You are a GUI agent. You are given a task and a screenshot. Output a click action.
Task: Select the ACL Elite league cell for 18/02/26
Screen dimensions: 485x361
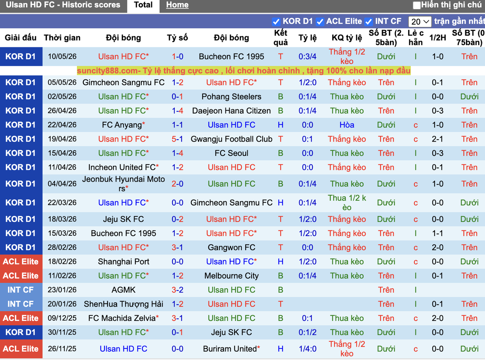21,262
